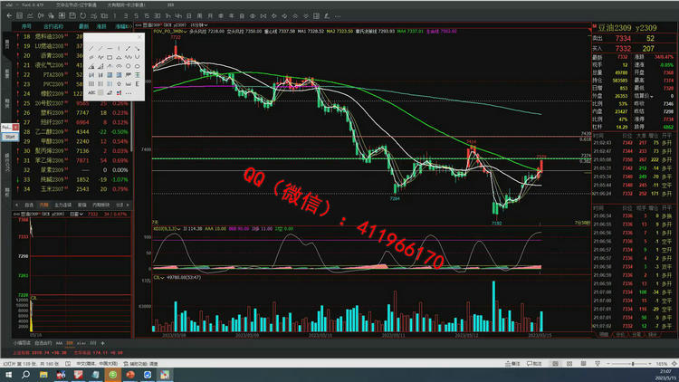679x382 pixels.
Task: Click the zoom slider in status bar
Action: [x=633, y=364]
